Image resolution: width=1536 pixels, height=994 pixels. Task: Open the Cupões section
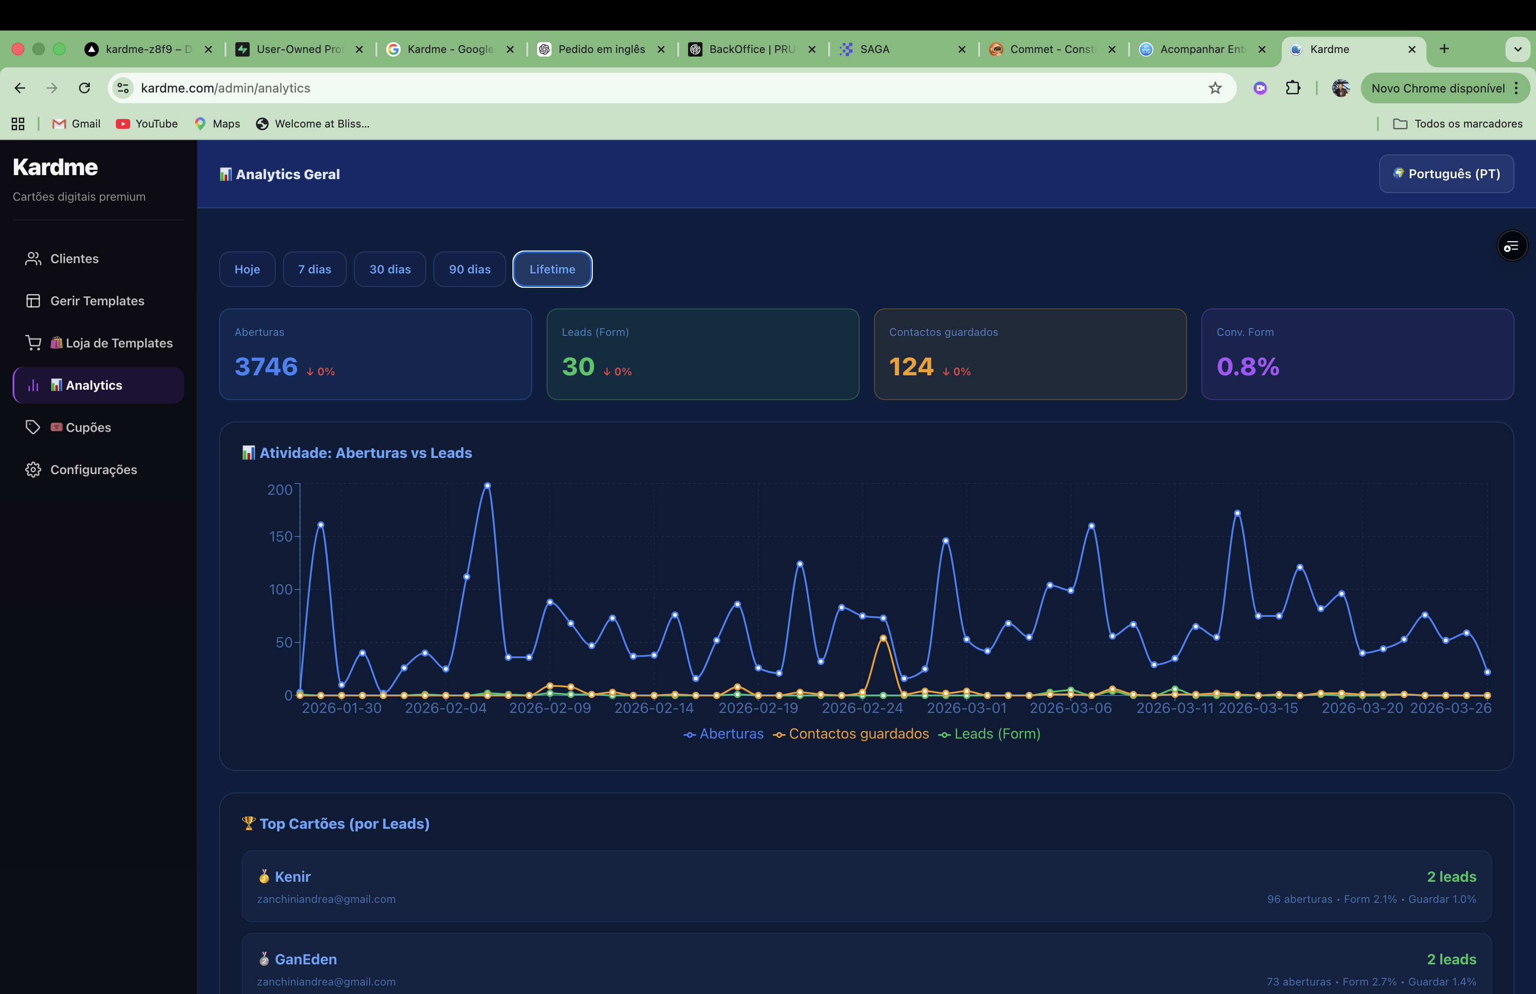88,427
